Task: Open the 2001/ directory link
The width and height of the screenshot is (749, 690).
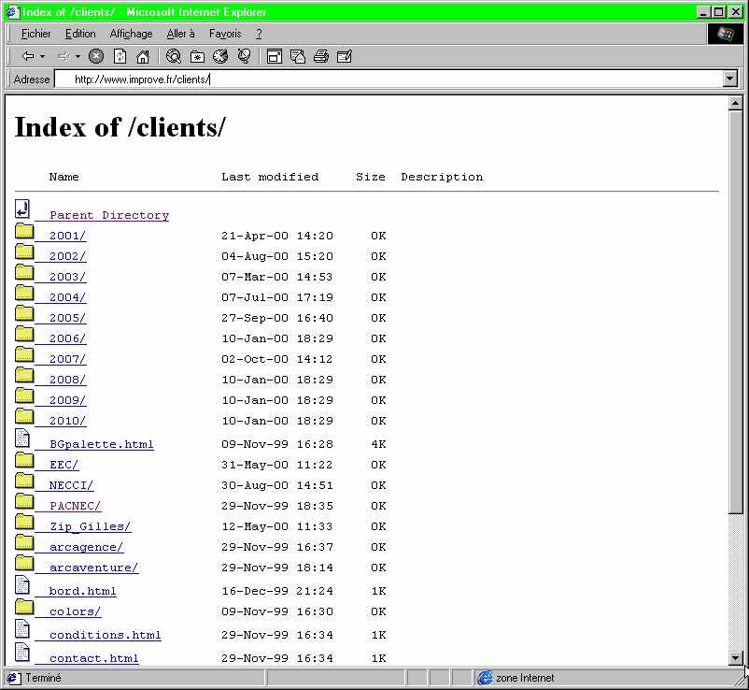Action: point(67,236)
